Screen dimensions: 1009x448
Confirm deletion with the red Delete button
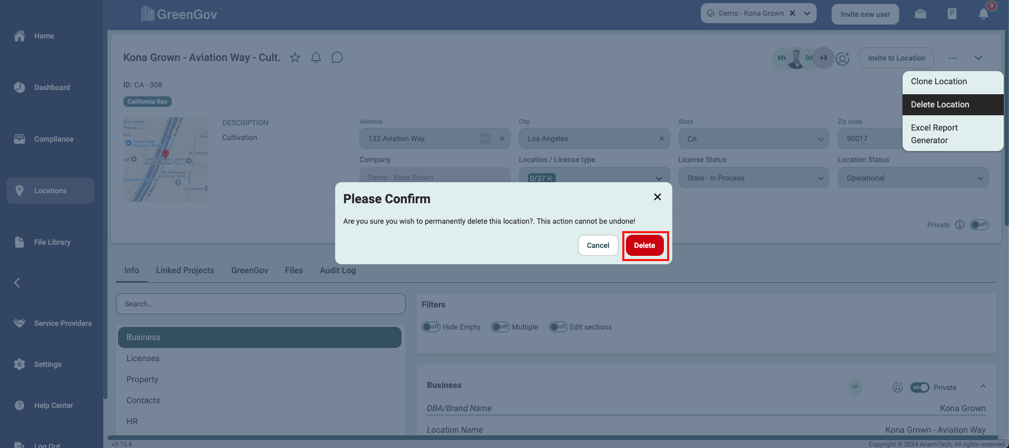click(x=645, y=245)
